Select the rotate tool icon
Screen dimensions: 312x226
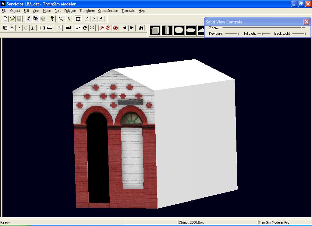(x=85, y=28)
